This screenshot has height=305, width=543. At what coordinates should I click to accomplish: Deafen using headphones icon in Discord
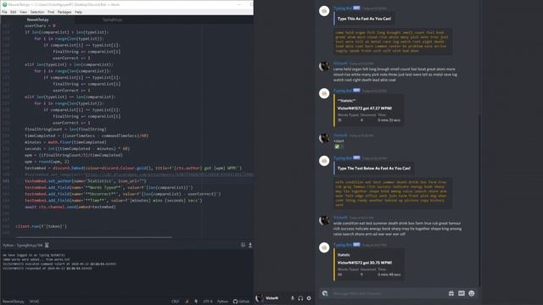(x=300, y=298)
